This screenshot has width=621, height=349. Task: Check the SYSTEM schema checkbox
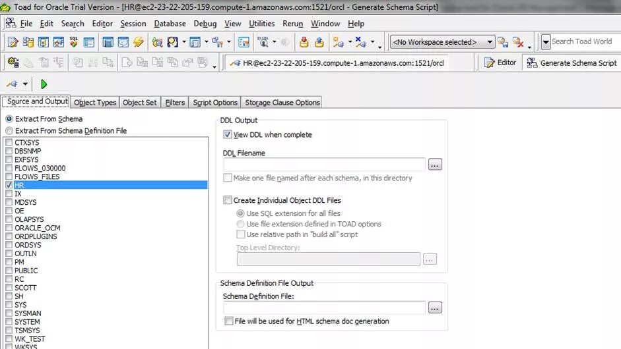click(9, 322)
